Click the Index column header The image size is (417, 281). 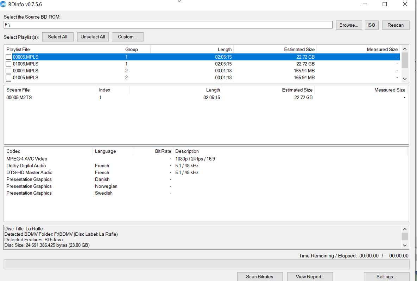(113, 90)
